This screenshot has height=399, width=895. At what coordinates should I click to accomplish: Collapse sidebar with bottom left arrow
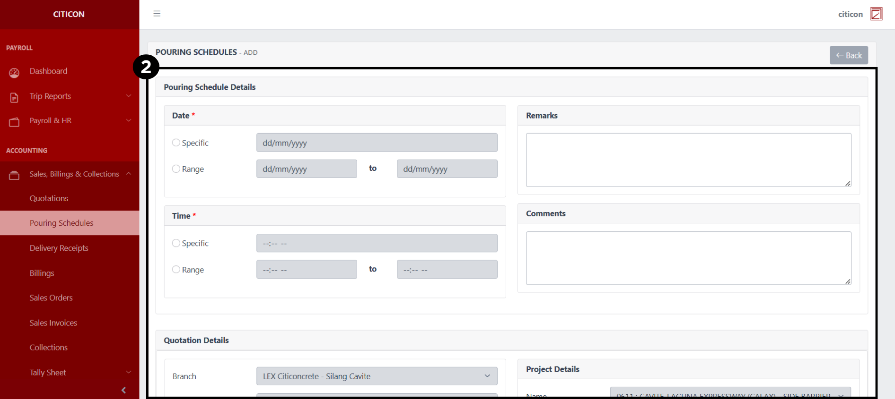(123, 390)
